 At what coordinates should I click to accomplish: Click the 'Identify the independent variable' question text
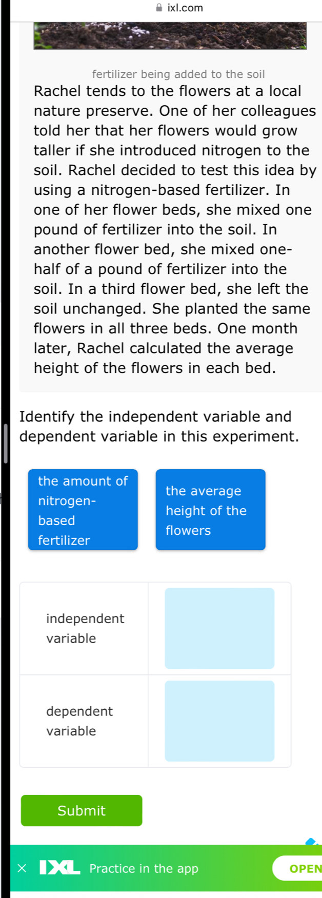coord(159,426)
